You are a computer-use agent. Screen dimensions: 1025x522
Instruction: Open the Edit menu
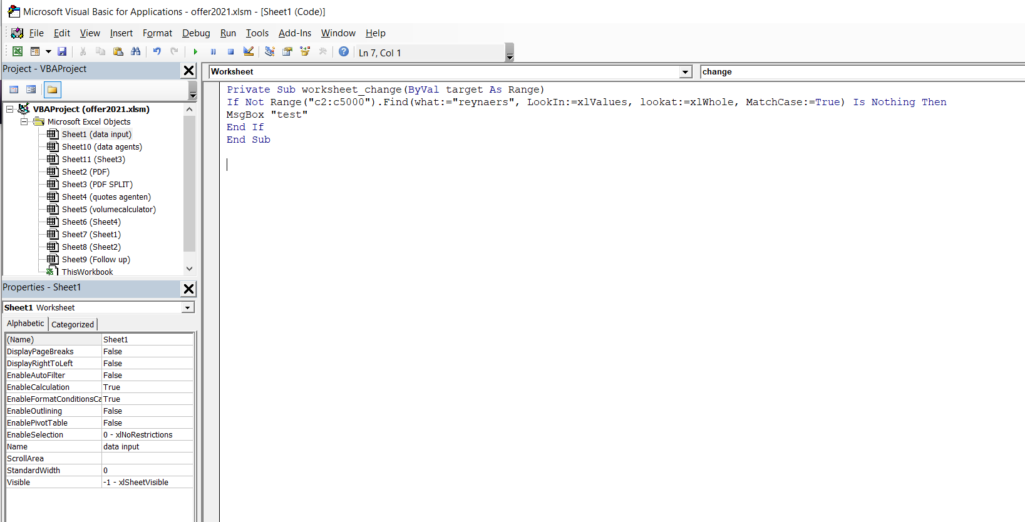(62, 33)
